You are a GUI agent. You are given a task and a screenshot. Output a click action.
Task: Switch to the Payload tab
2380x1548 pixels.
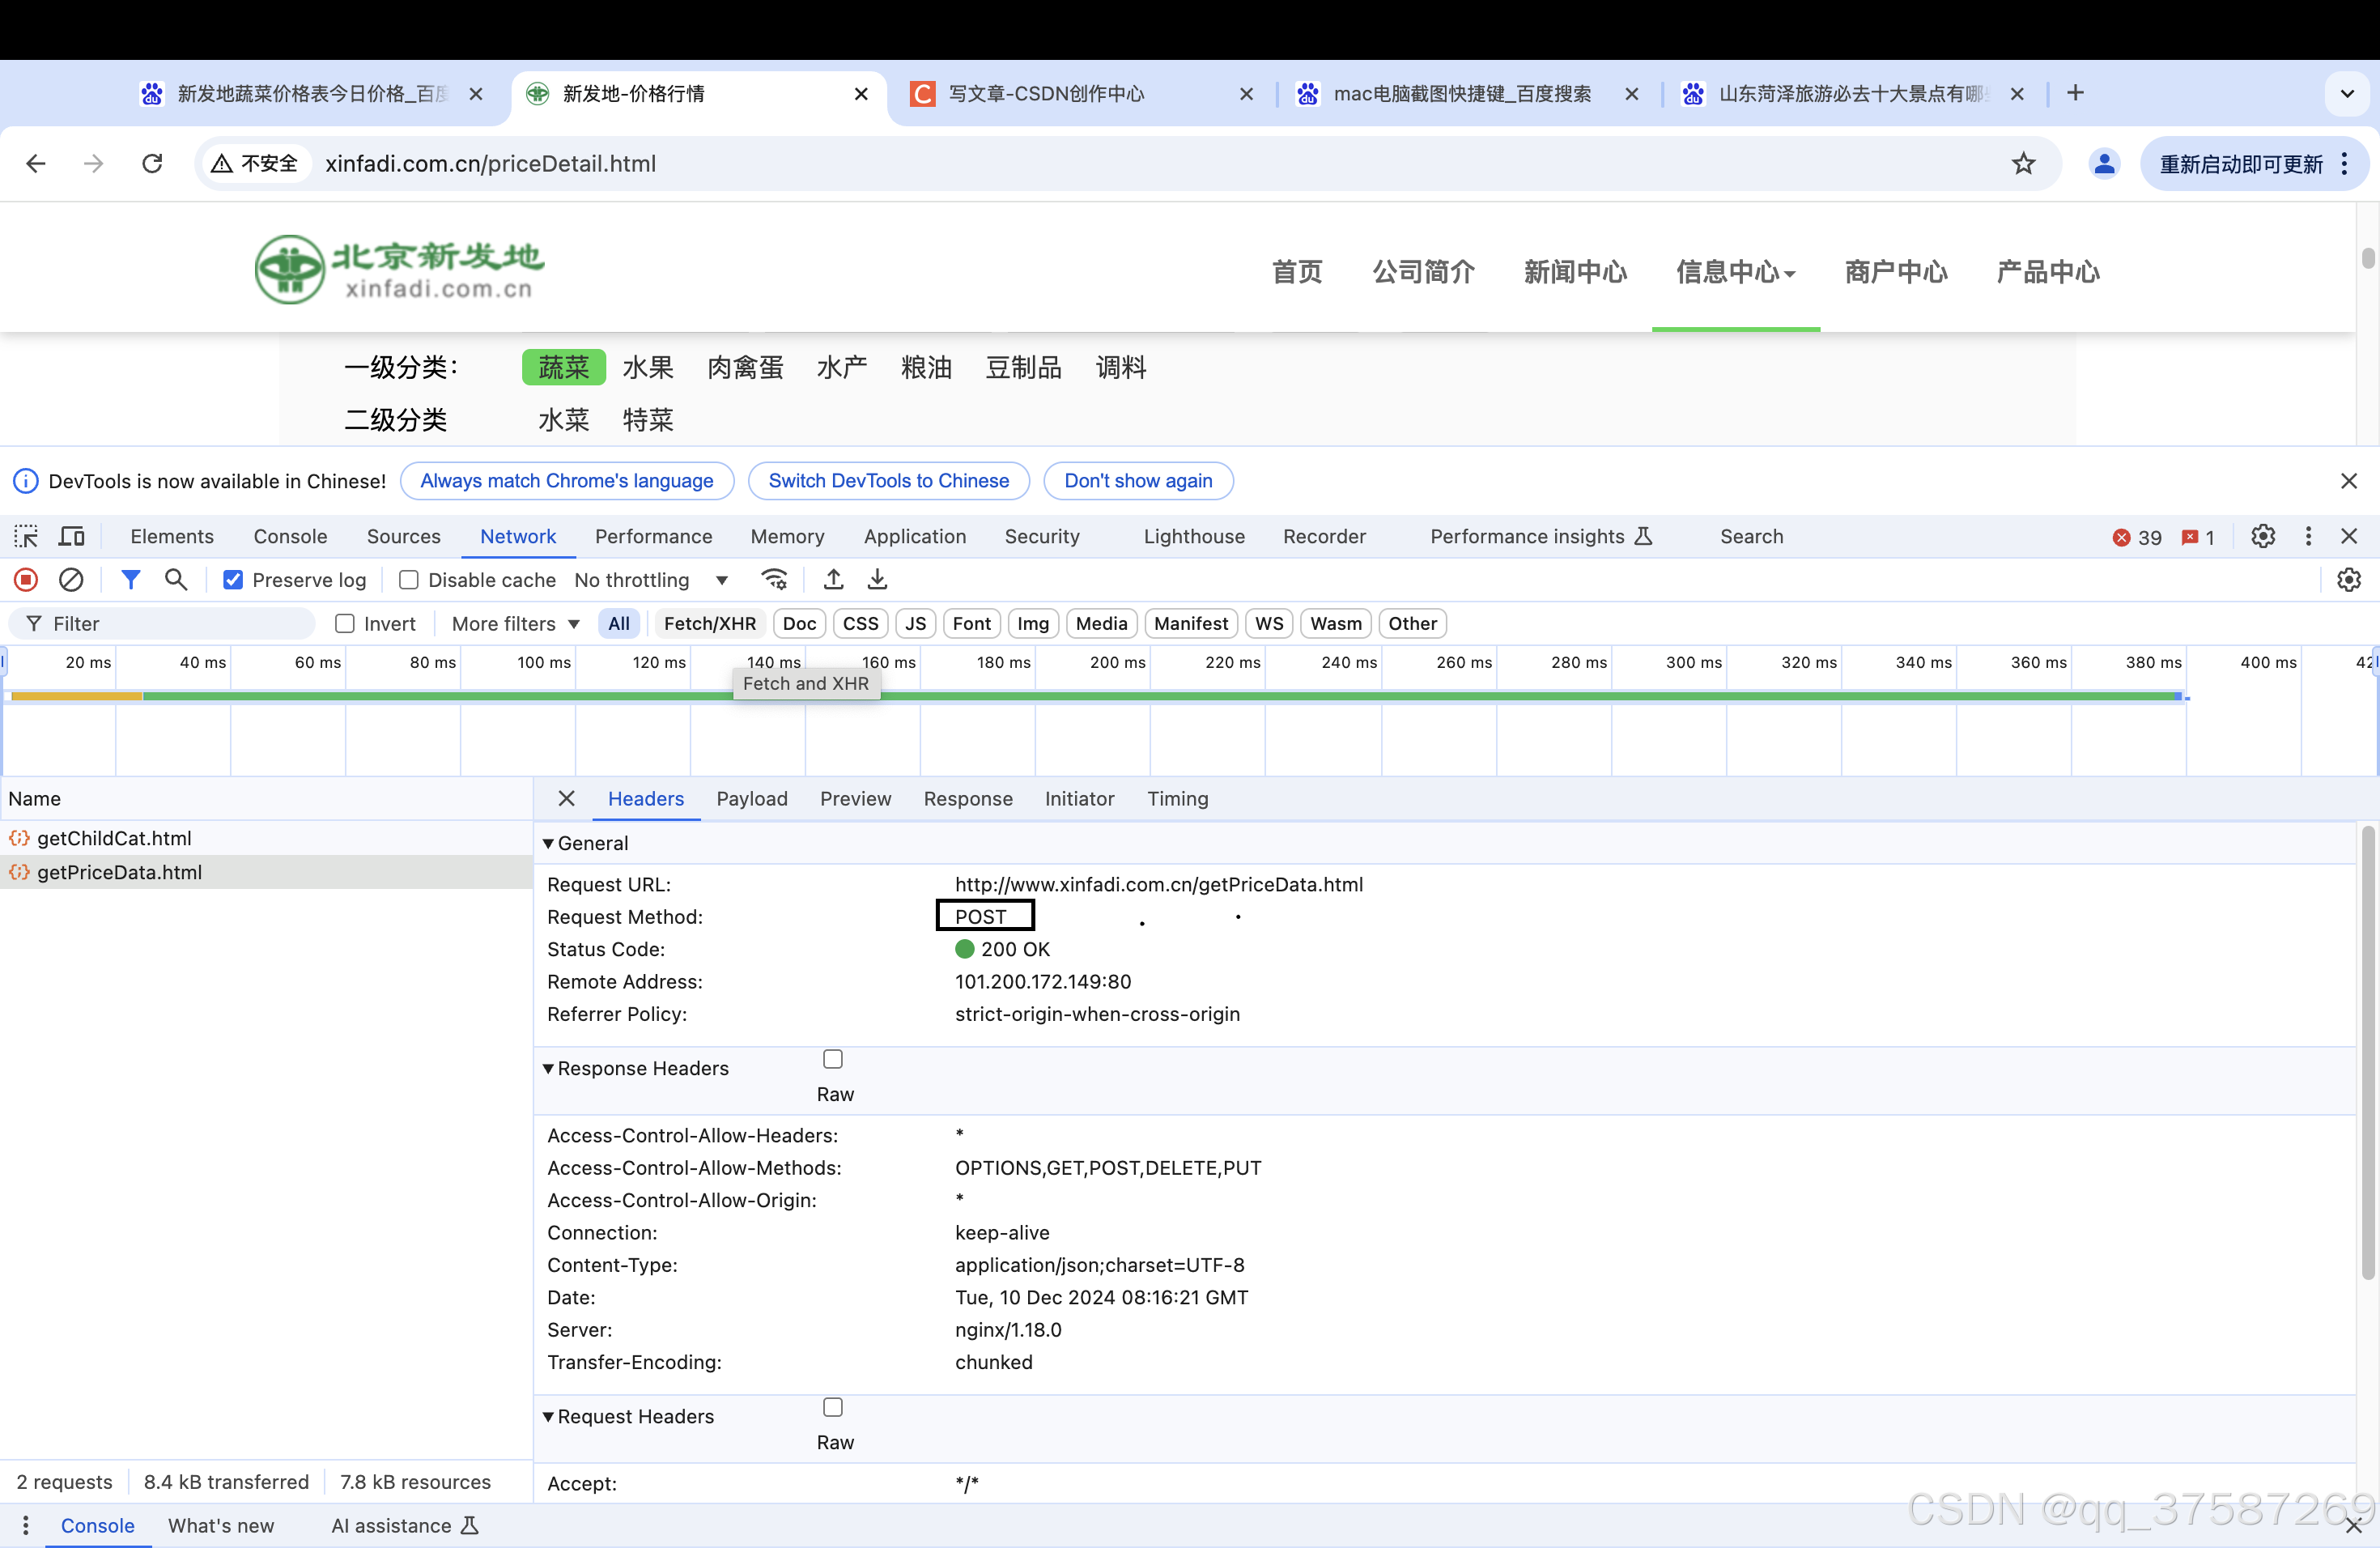(x=751, y=798)
